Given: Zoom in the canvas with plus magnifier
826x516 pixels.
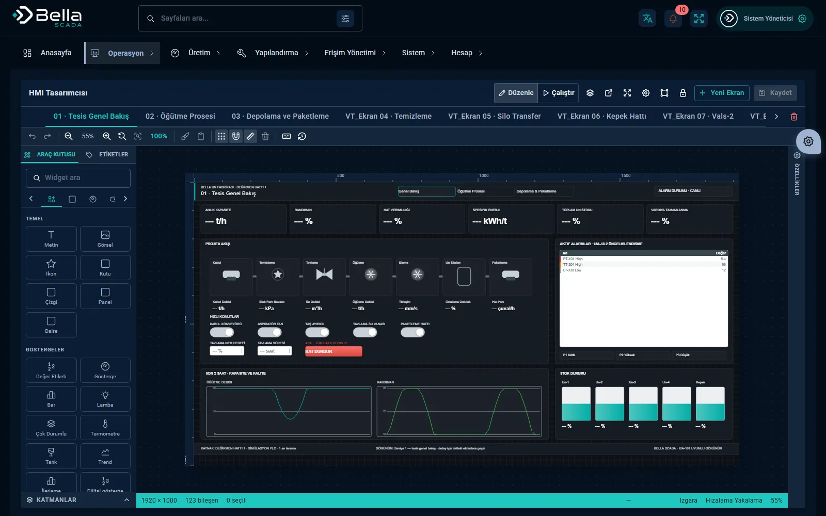Looking at the screenshot, I should [107, 136].
